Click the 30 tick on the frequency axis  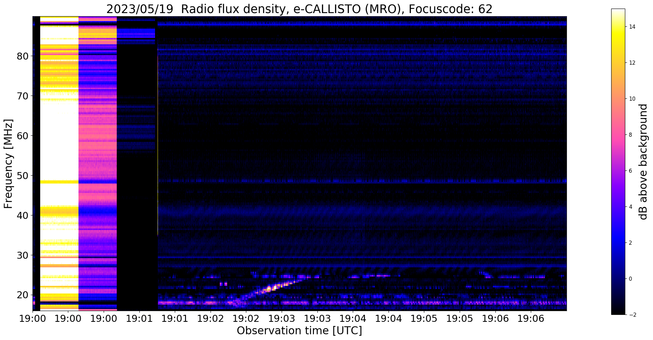pos(23,255)
